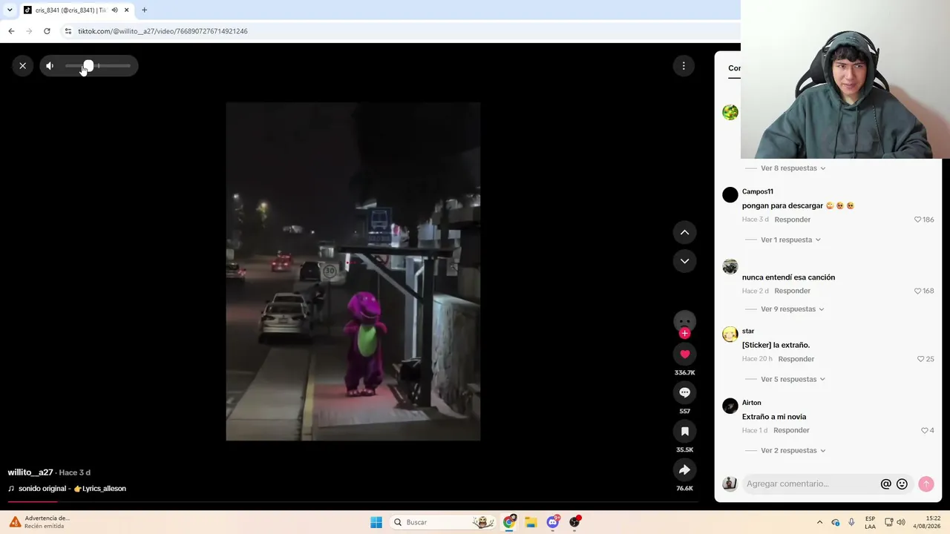
Task: Show hidden system tray icons
Action: pyautogui.click(x=819, y=522)
